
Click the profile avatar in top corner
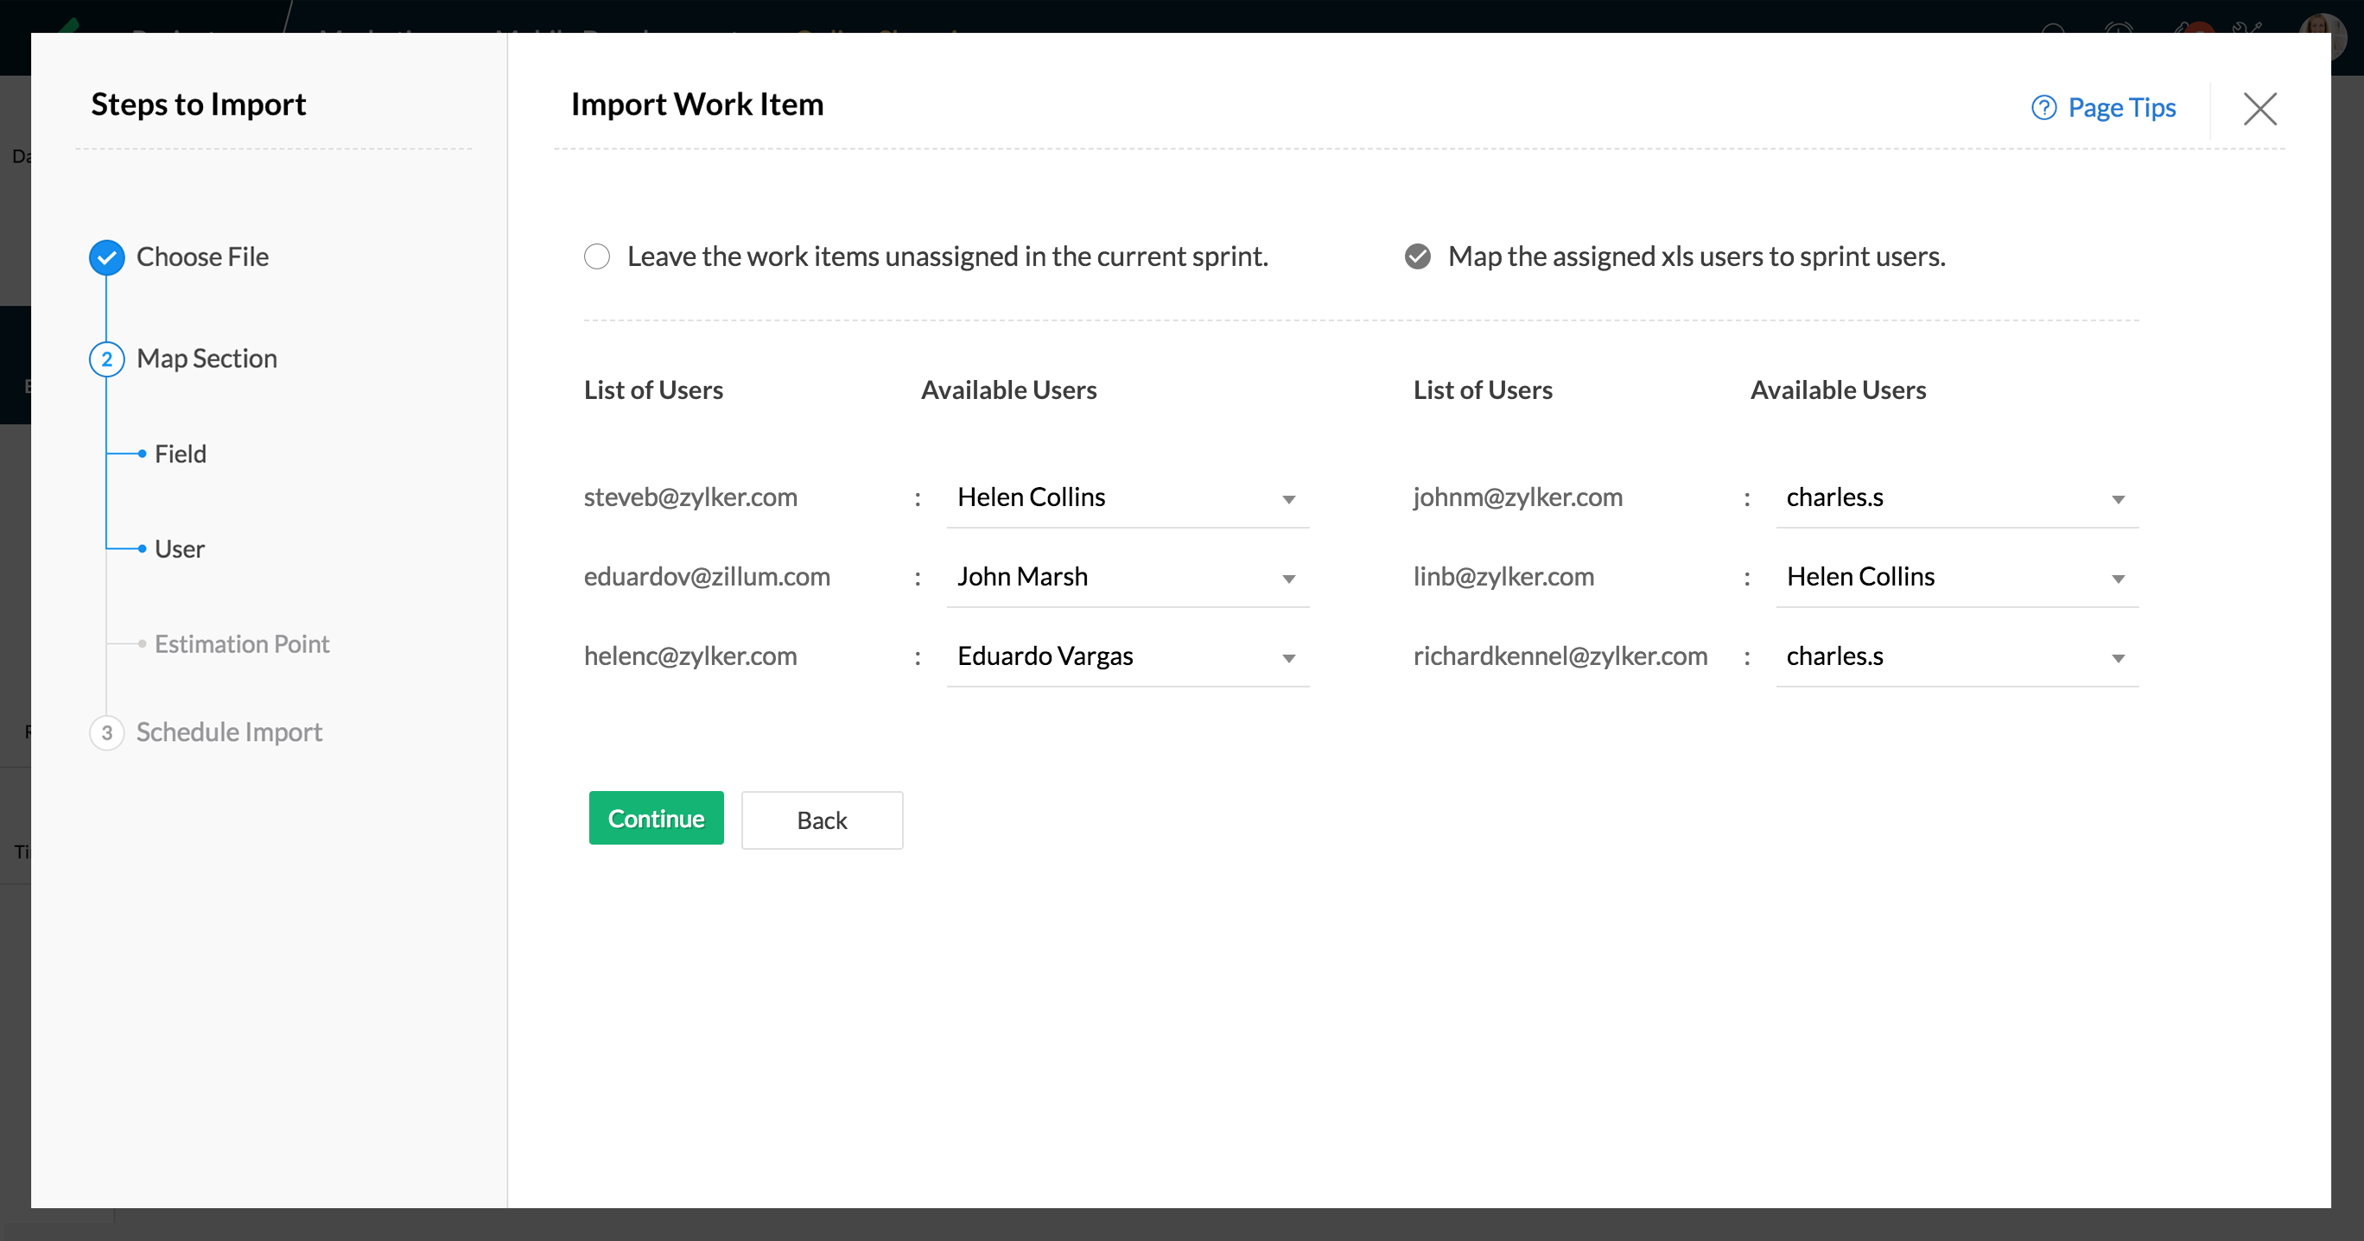[x=2322, y=35]
